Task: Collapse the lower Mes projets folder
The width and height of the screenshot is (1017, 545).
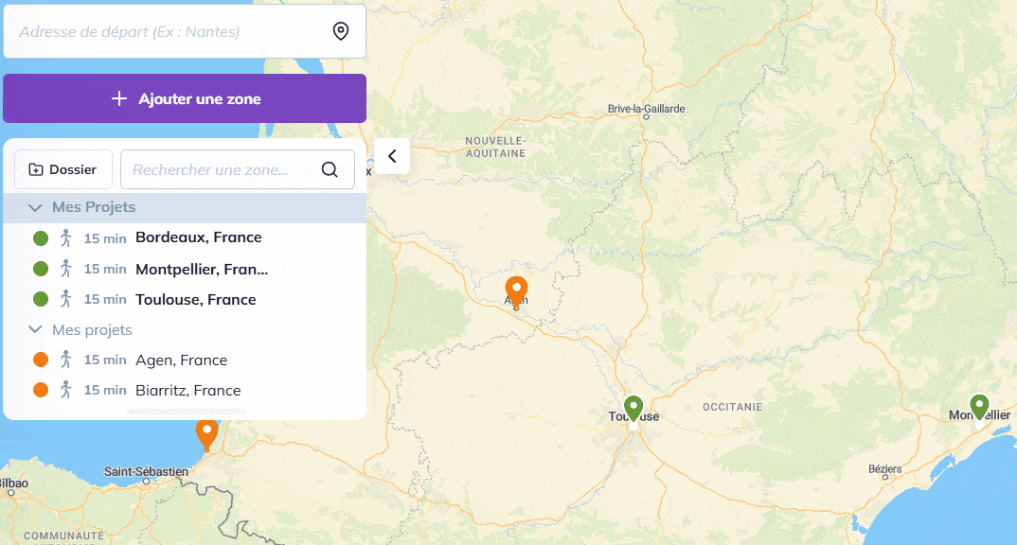Action: coord(35,330)
